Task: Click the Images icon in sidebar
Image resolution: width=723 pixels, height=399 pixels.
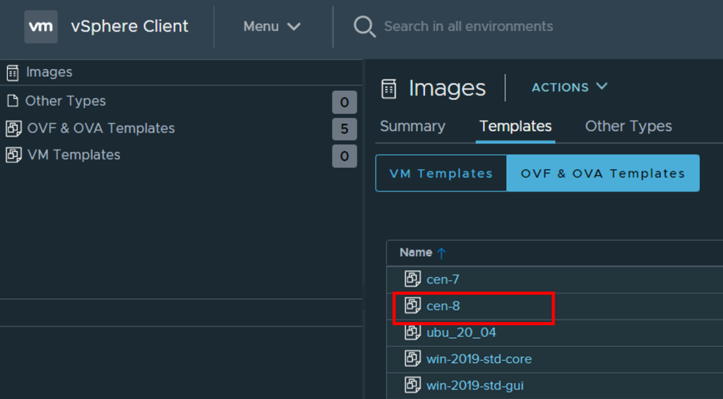Action: click(12, 72)
